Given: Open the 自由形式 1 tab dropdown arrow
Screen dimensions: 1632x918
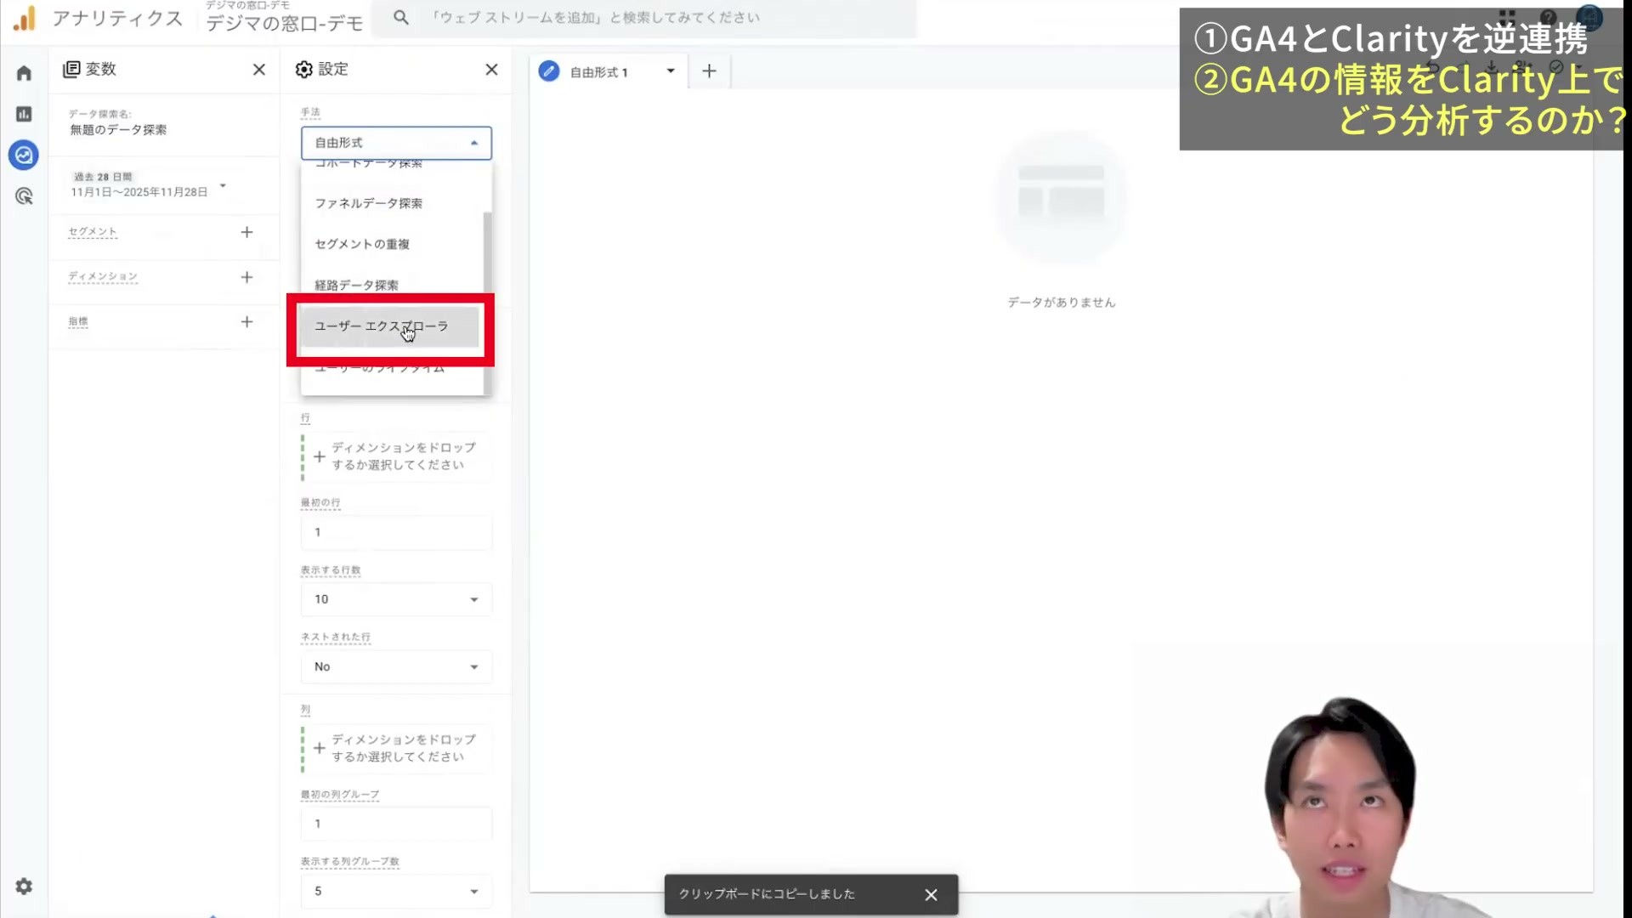Looking at the screenshot, I should (671, 71).
